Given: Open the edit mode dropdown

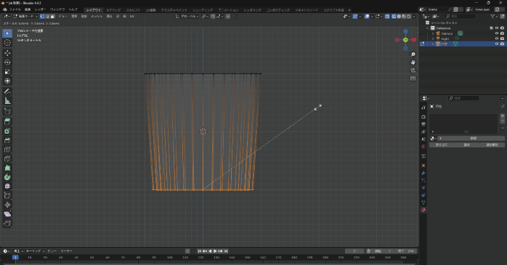Looking at the screenshot, I should pos(25,16).
